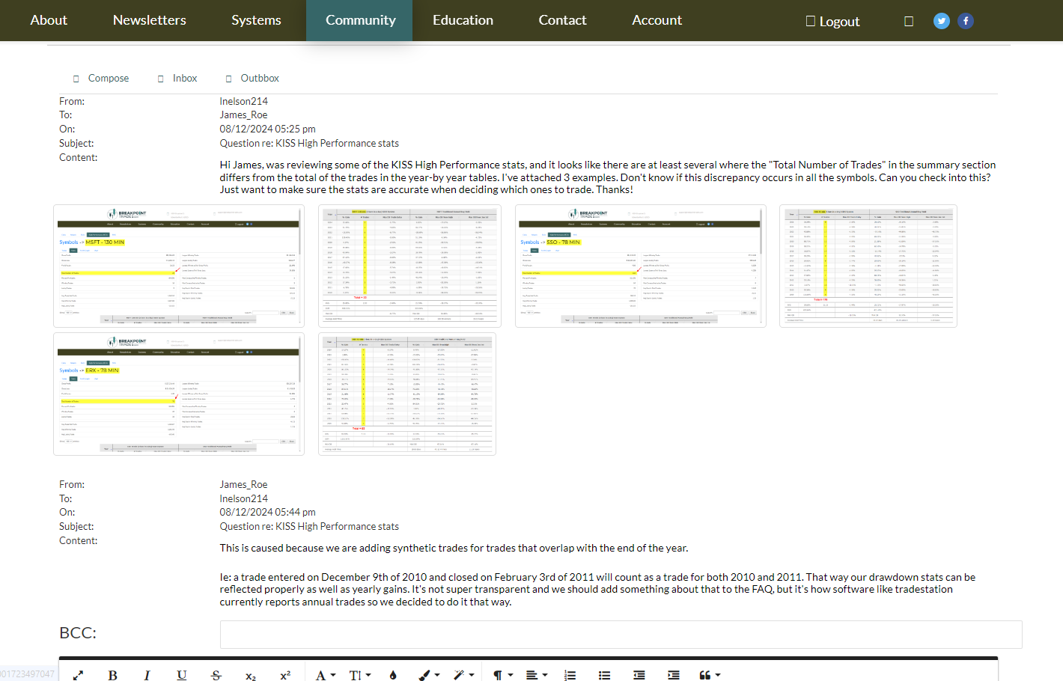1063x681 pixels.
Task: Open the Twitter icon link
Action: pyautogui.click(x=941, y=21)
